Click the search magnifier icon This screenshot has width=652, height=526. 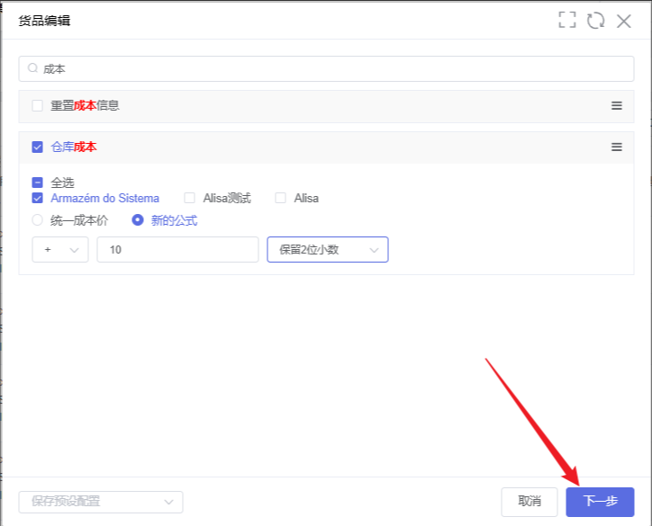[32, 68]
